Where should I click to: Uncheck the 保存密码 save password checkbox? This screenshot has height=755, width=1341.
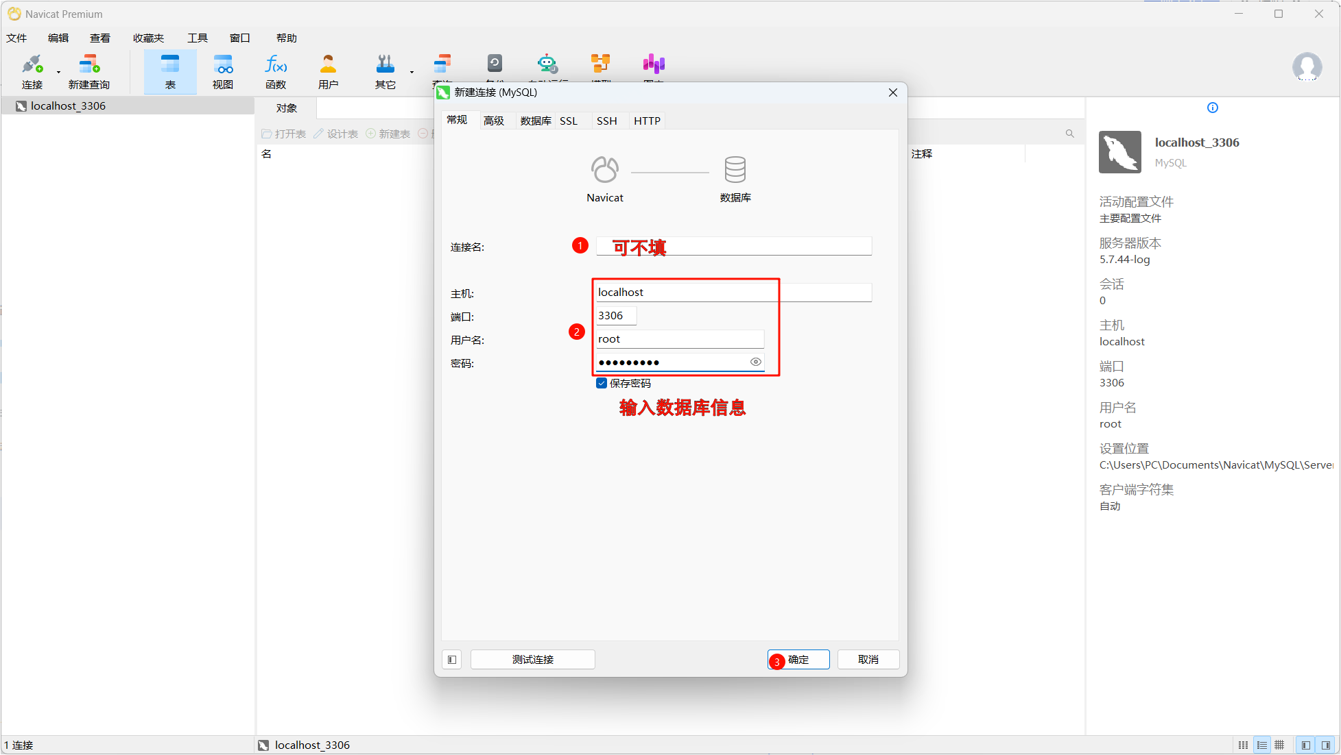pyautogui.click(x=602, y=383)
